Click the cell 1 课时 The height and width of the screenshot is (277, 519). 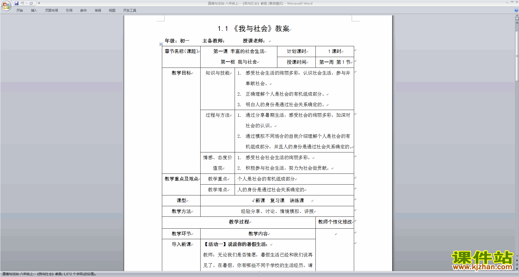click(x=335, y=51)
